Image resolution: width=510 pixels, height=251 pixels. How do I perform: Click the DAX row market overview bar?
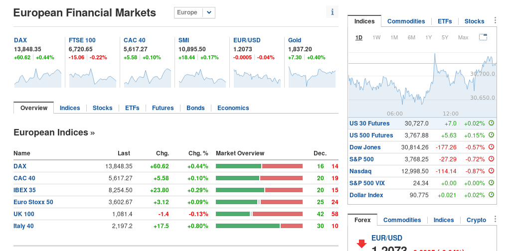click(x=259, y=166)
